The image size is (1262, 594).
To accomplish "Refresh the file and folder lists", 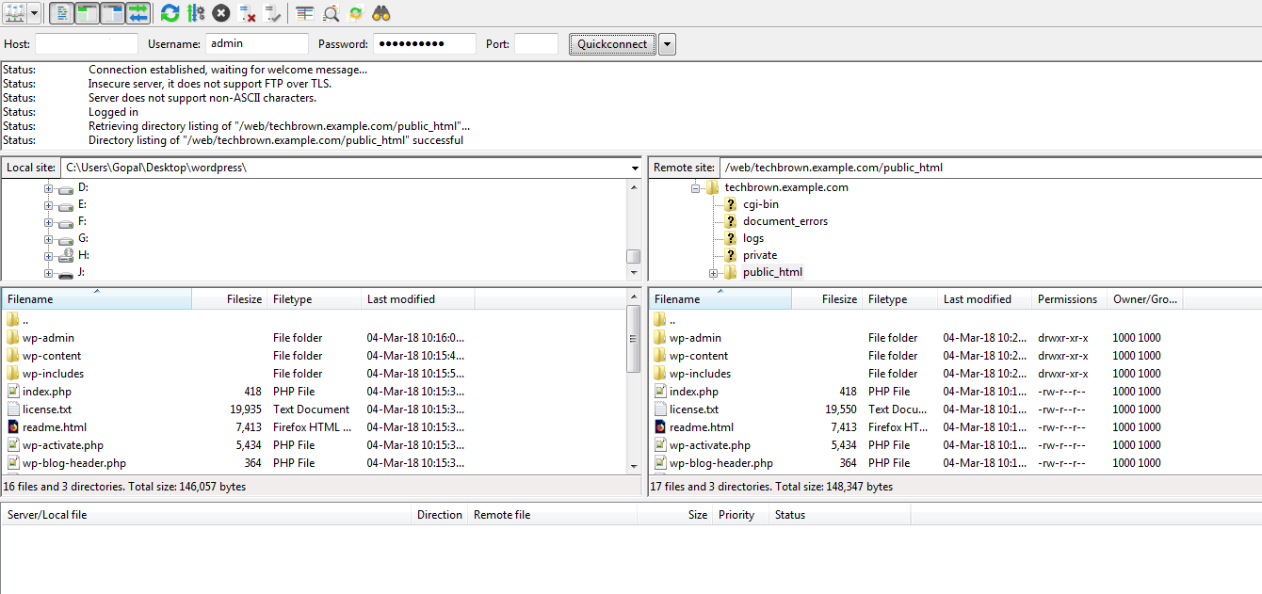I will [x=170, y=13].
